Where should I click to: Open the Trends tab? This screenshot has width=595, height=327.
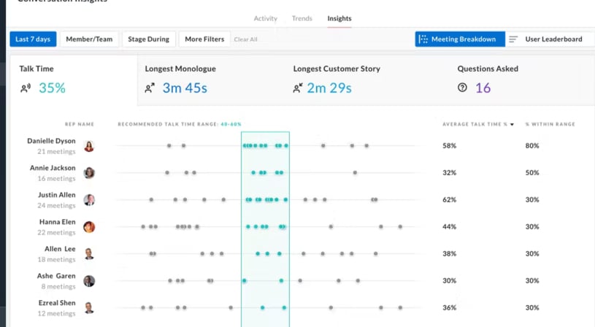click(302, 18)
